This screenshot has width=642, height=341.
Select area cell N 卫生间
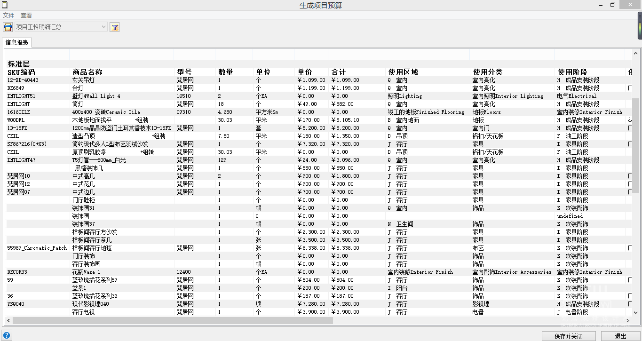click(400, 224)
